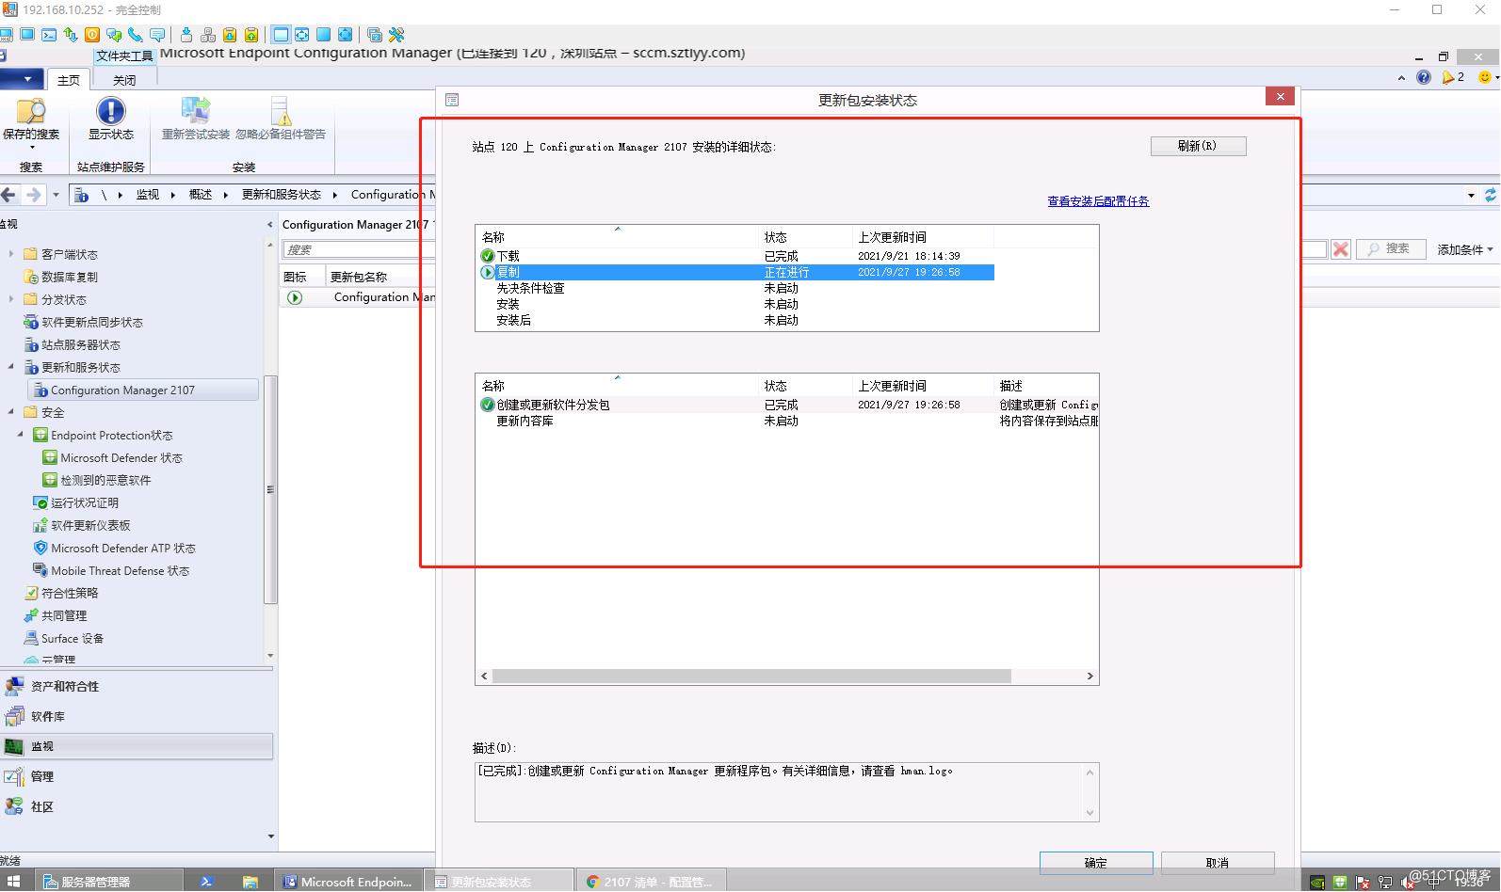Click the wrench tools icon in remote toolbar
Screen dimensions: 1501x892
396,35
